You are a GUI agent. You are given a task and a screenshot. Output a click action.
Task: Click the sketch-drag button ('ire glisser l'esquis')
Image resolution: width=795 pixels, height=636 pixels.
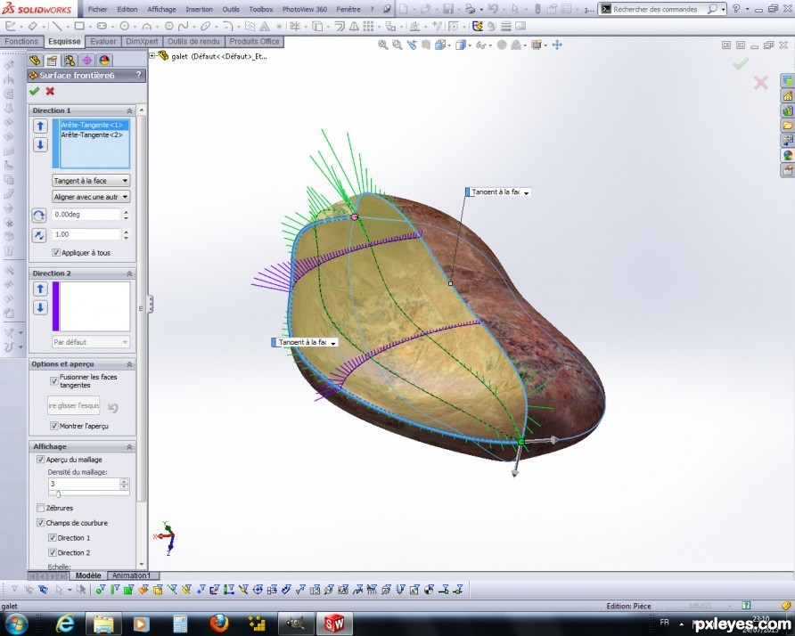[x=73, y=405]
